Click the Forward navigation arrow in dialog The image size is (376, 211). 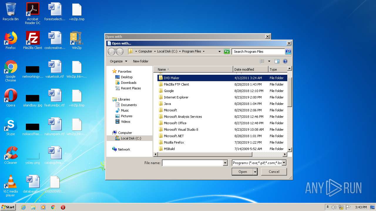(x=120, y=52)
